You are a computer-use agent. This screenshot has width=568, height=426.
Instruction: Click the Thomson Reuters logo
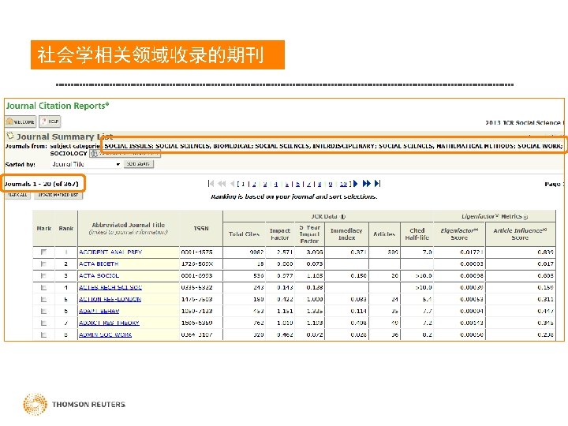74,404
